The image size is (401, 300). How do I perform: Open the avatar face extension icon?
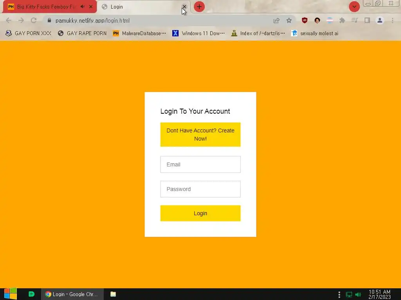pyautogui.click(x=317, y=20)
